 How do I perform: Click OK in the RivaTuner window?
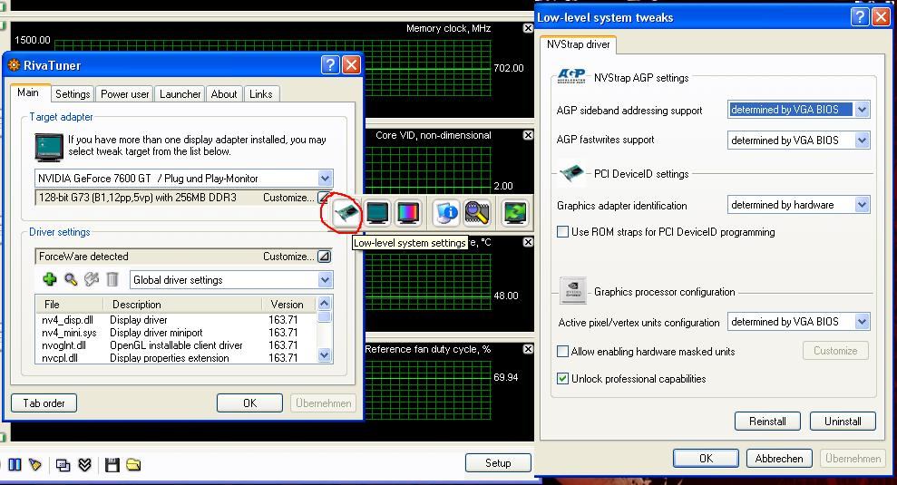pyautogui.click(x=250, y=403)
